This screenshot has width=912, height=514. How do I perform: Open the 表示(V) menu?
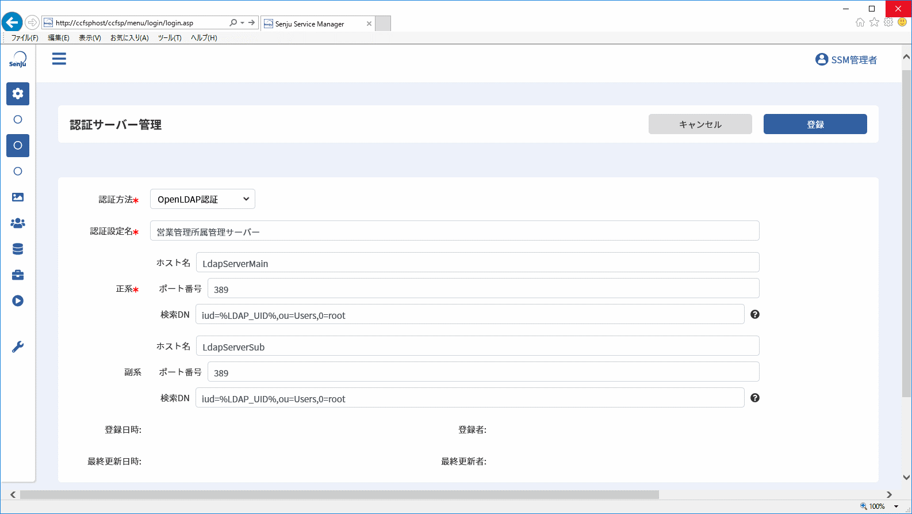point(90,38)
